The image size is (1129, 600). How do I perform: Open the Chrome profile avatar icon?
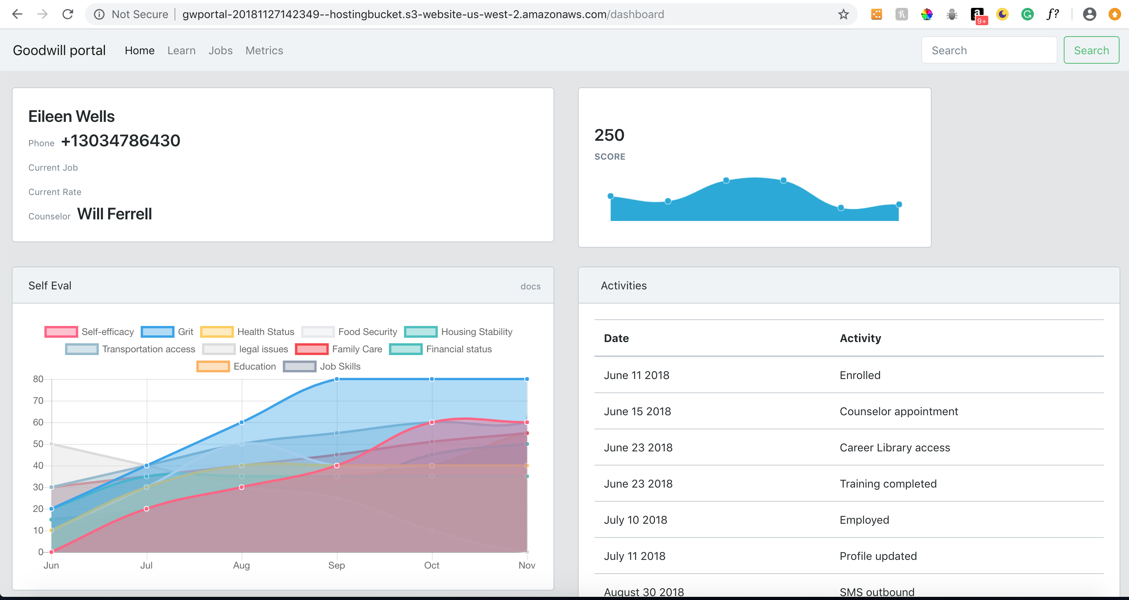tap(1089, 15)
